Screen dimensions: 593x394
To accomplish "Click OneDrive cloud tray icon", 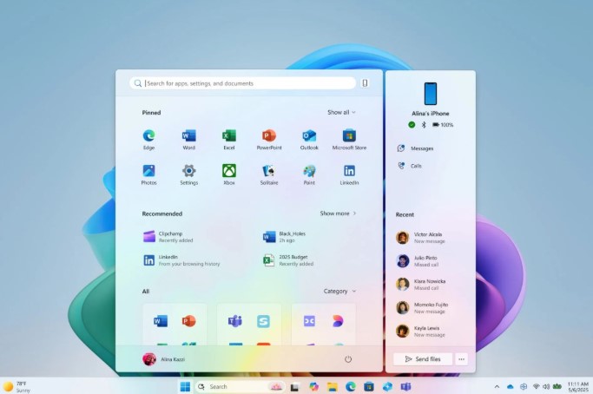I will pos(511,386).
